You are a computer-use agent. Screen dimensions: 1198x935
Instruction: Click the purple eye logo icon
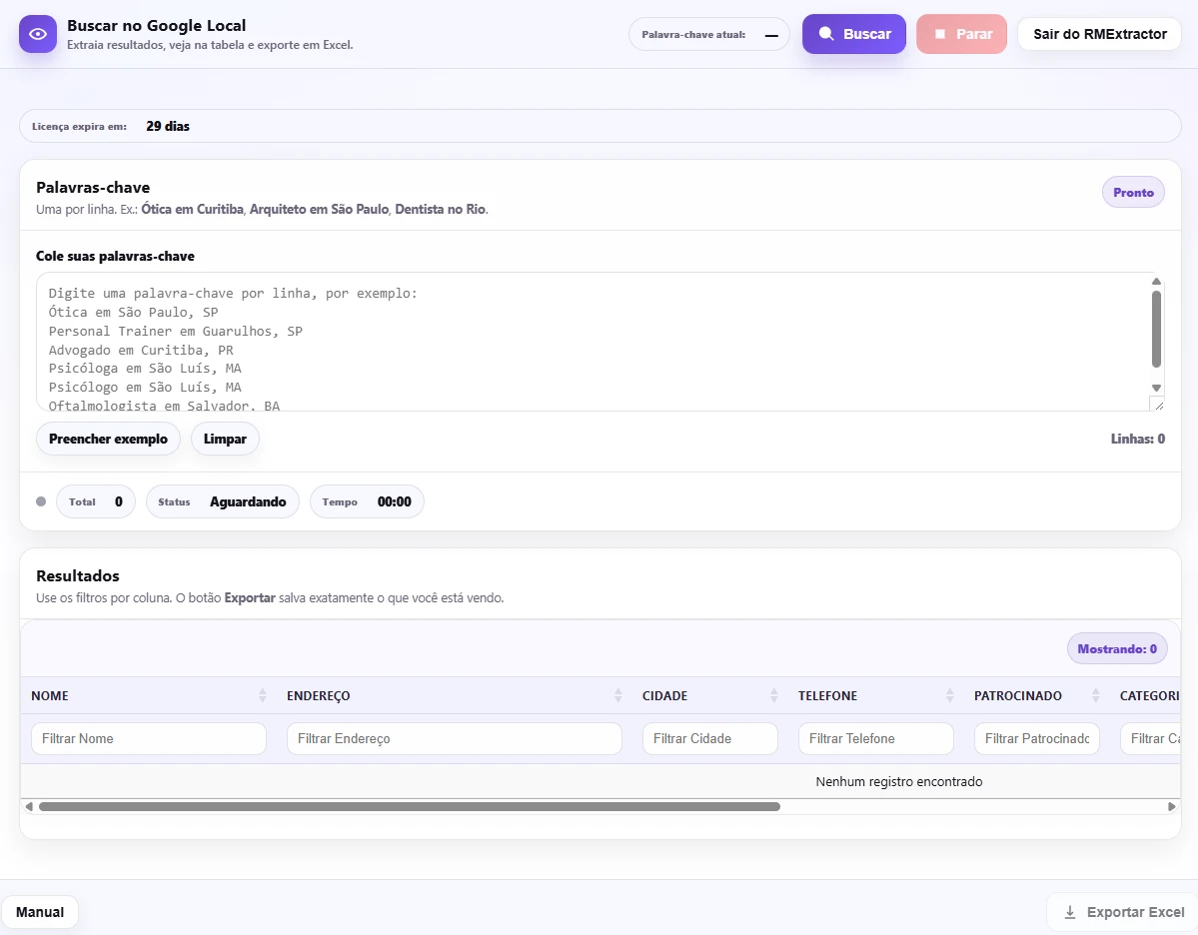tap(38, 34)
